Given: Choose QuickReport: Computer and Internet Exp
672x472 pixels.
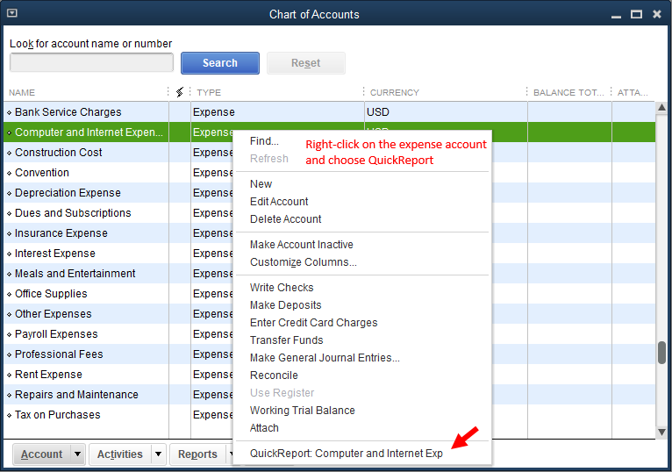Looking at the screenshot, I should click(x=346, y=454).
